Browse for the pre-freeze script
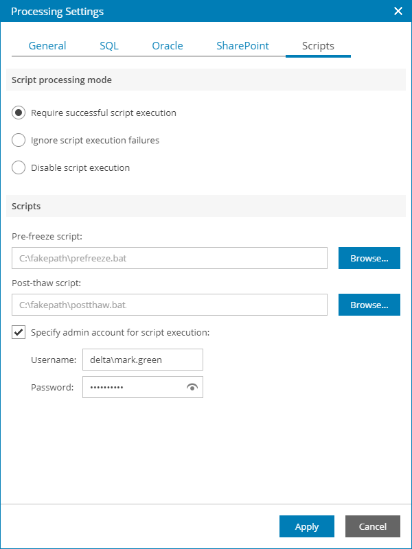 (x=369, y=258)
